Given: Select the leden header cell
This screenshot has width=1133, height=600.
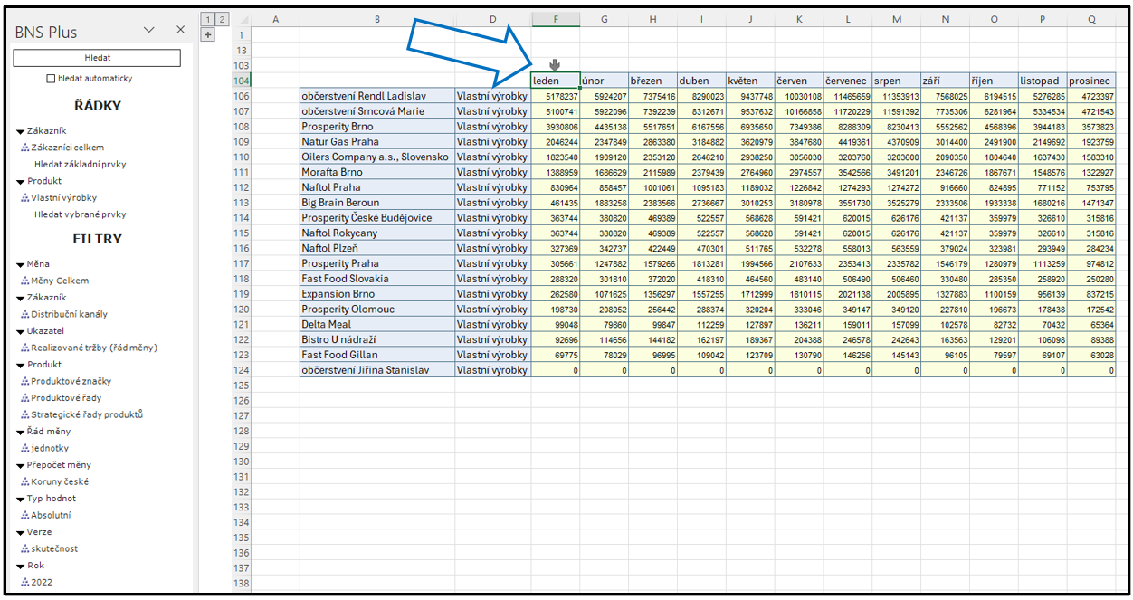Looking at the screenshot, I should 555,81.
